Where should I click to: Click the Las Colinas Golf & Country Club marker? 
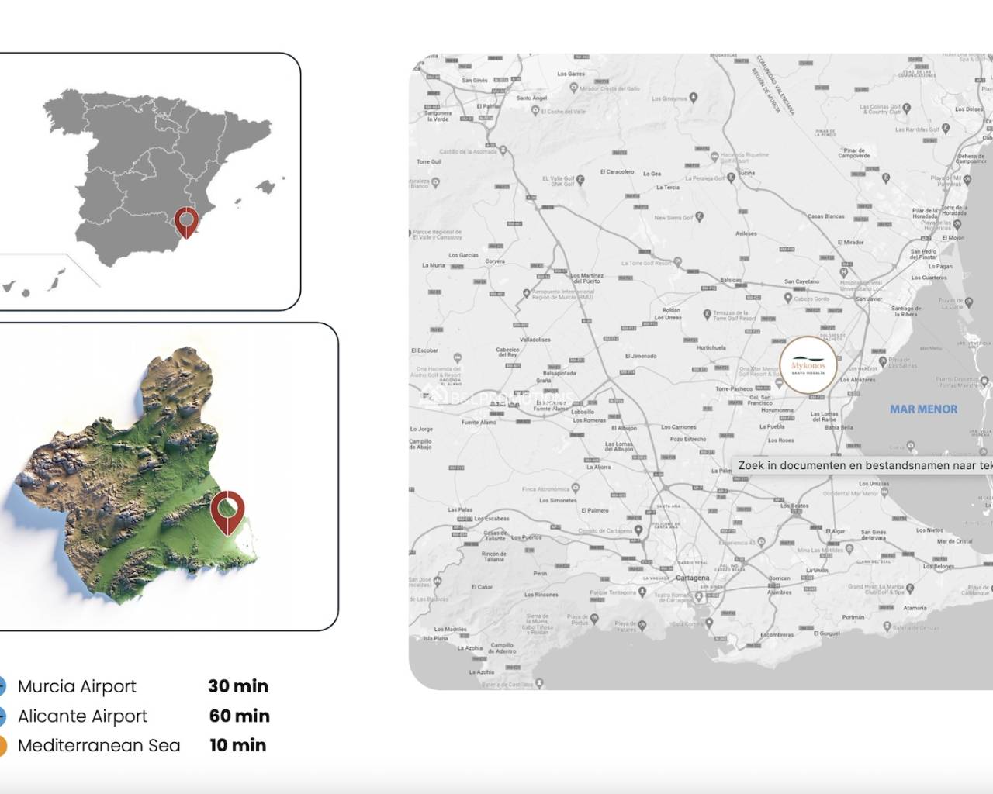pos(905,109)
